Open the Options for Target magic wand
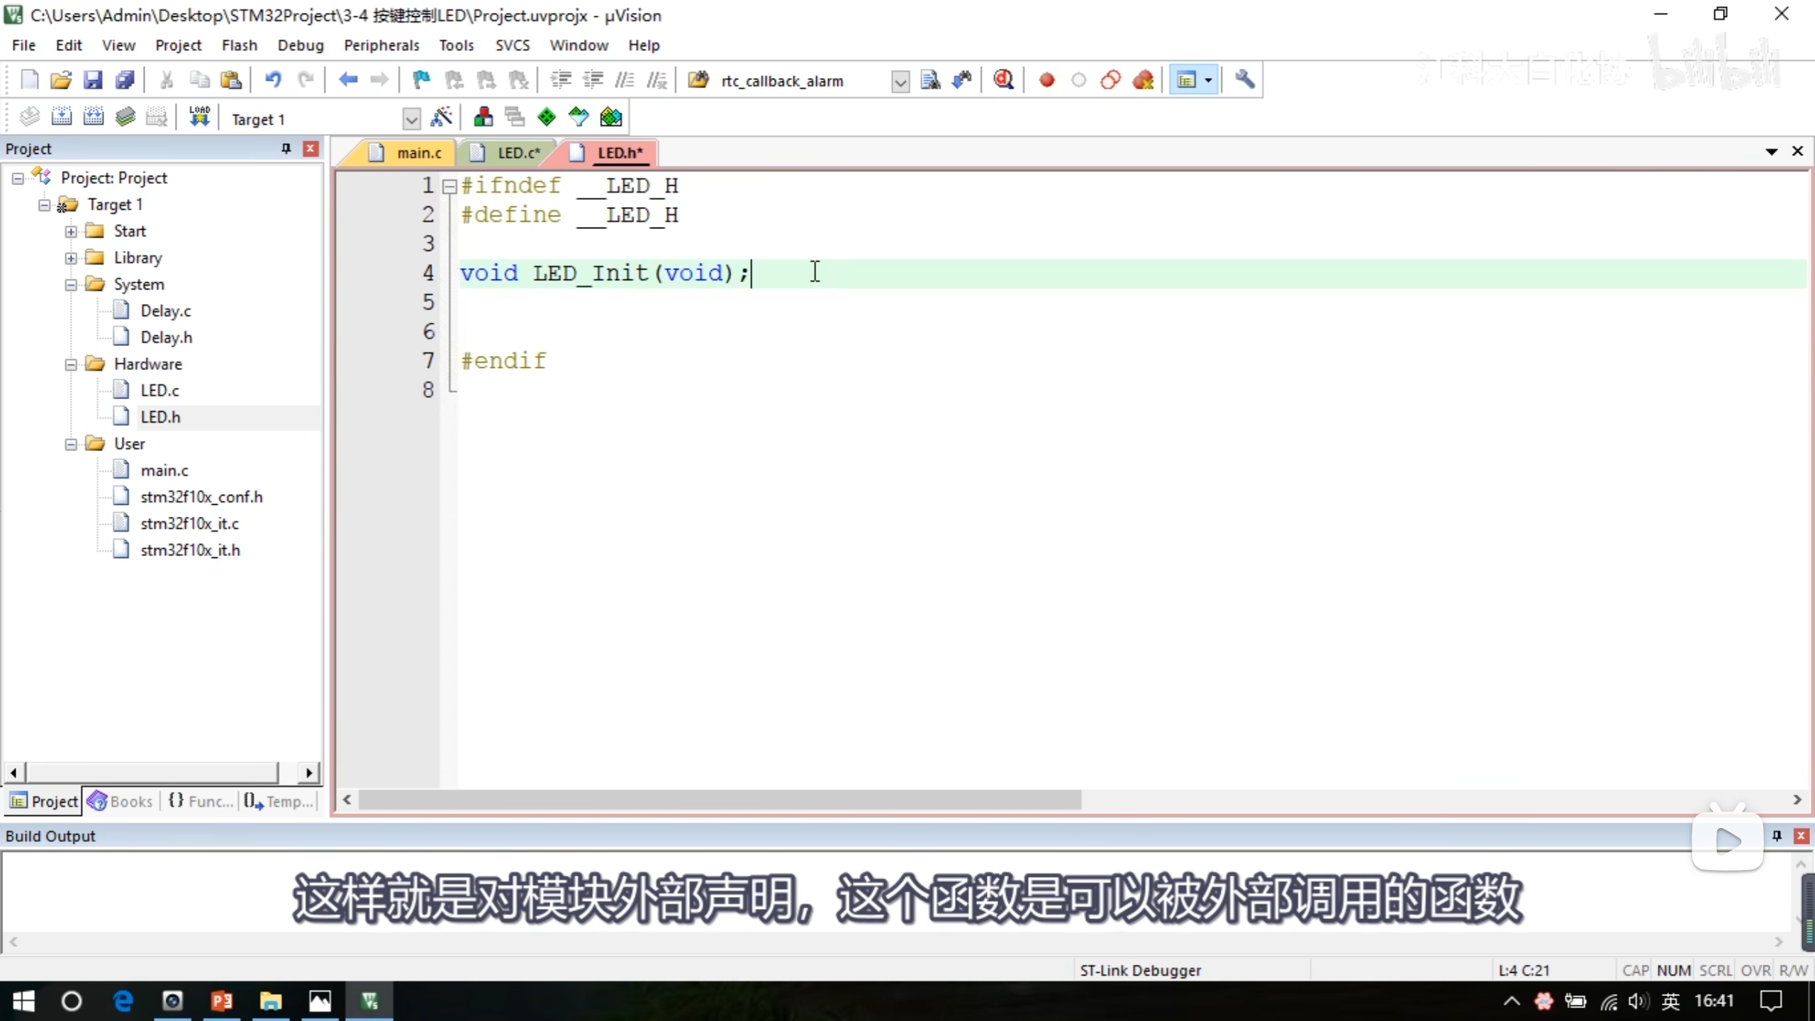The height and width of the screenshot is (1021, 1815). [x=441, y=117]
